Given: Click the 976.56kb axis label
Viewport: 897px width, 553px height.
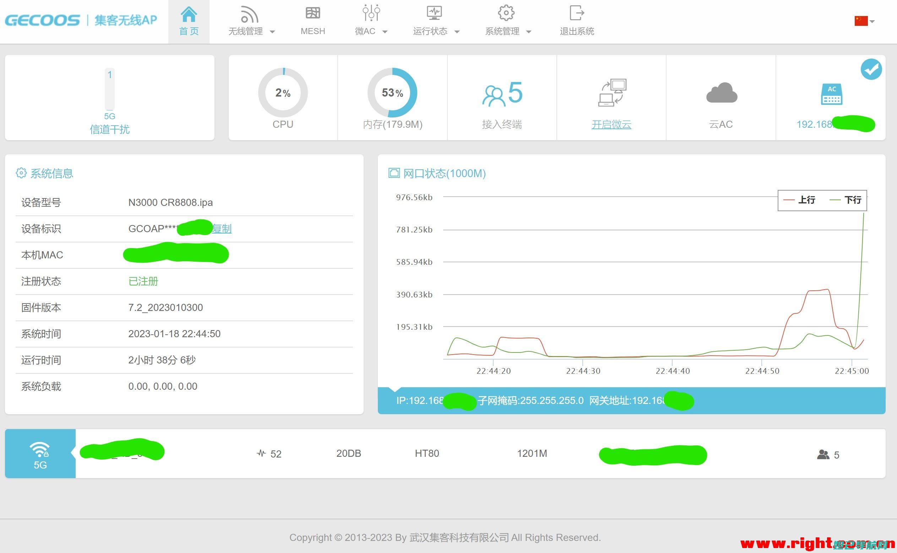Looking at the screenshot, I should click(414, 197).
